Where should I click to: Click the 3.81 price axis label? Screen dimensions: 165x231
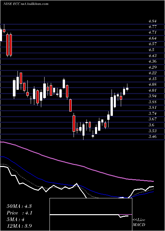coord(152,108)
